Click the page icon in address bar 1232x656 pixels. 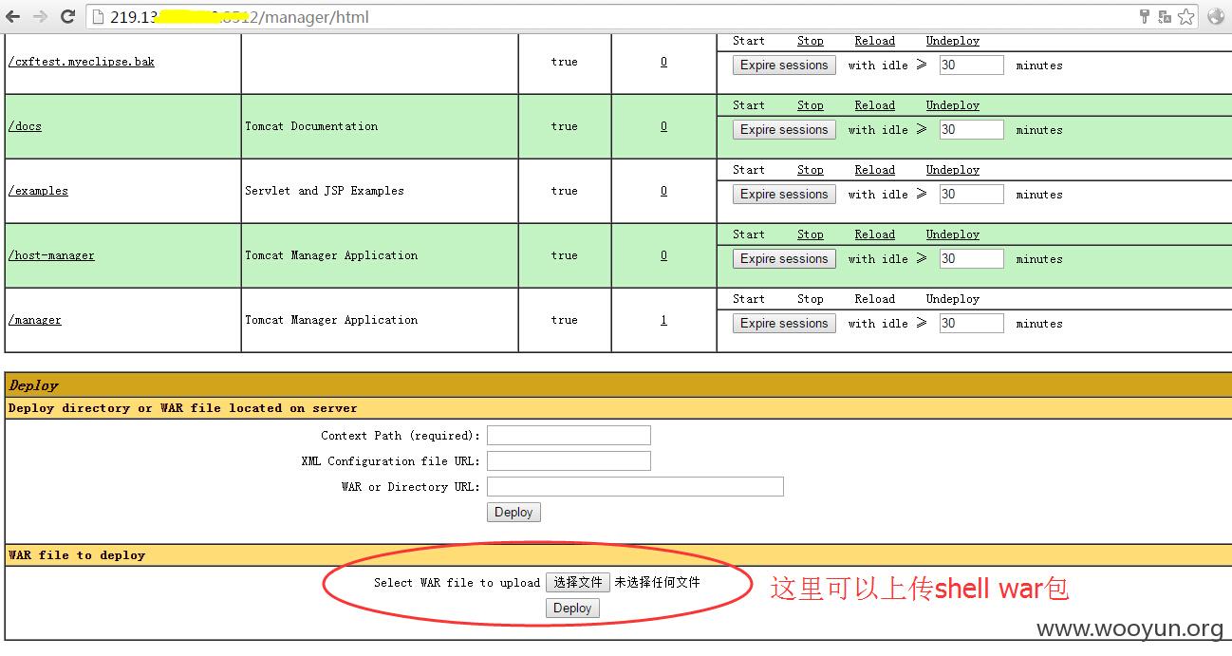[98, 17]
